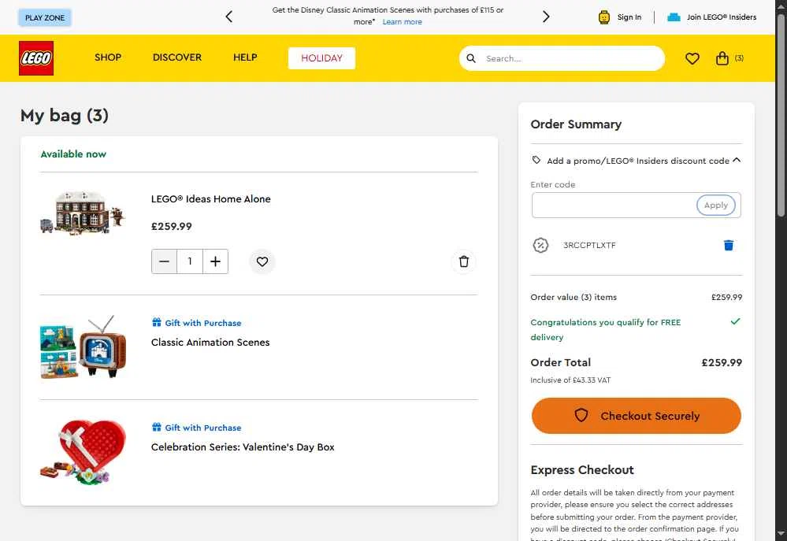Click Sign In link

[x=629, y=17]
